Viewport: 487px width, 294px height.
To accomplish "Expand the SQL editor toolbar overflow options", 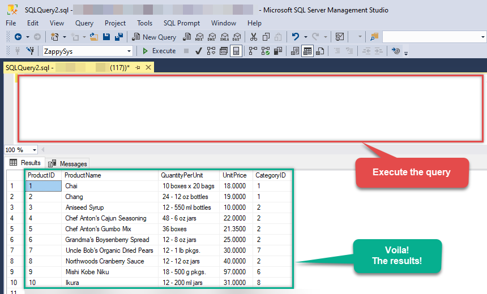I will click(406, 54).
